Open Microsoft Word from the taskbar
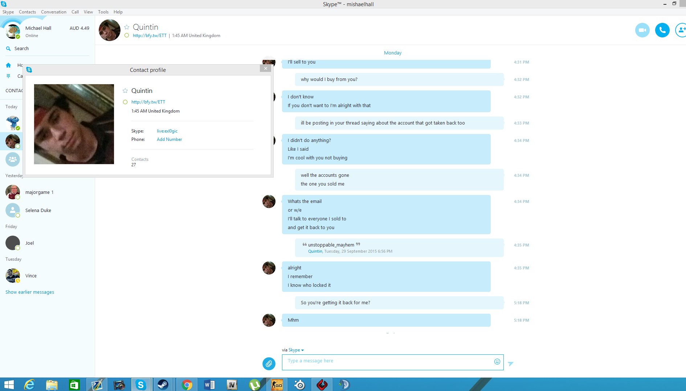This screenshot has height=391, width=686. point(209,384)
